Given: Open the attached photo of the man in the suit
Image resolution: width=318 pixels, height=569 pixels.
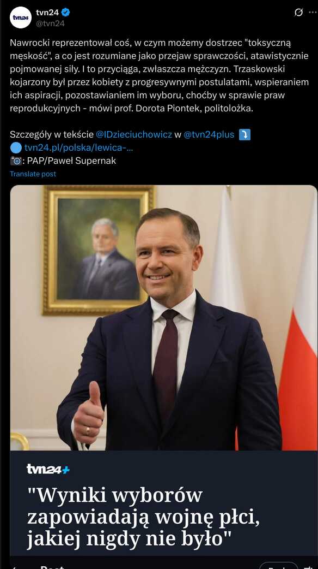Looking at the screenshot, I should pos(163,318).
